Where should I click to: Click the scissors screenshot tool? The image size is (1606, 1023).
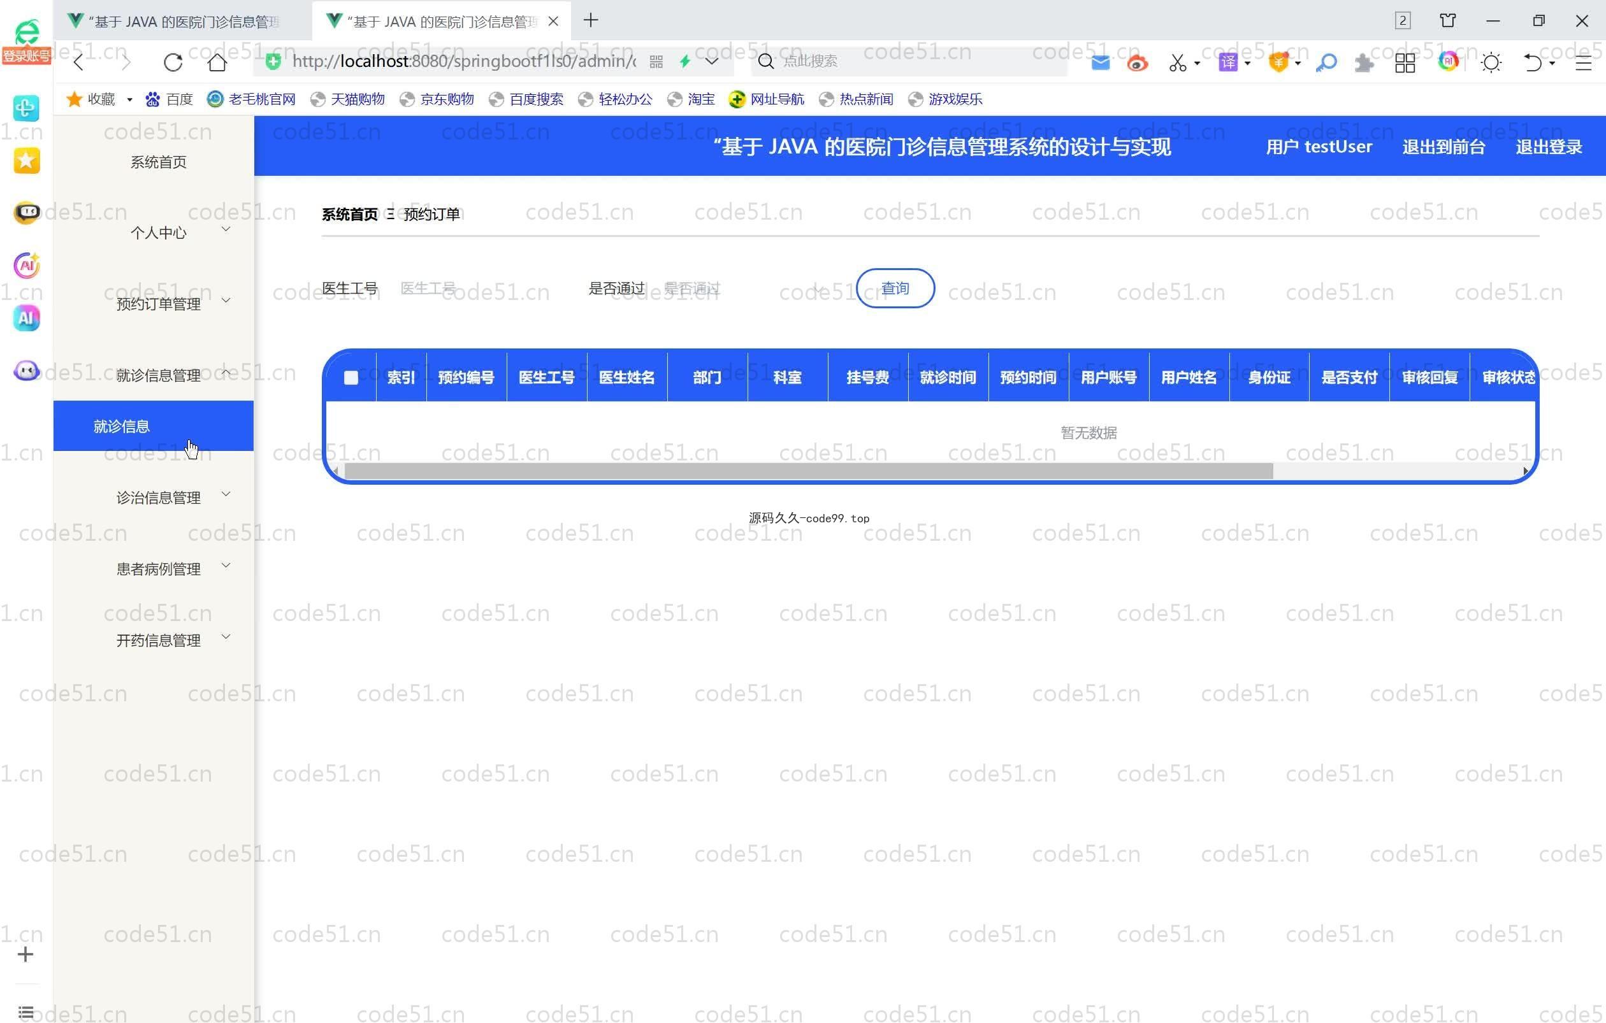(1178, 62)
